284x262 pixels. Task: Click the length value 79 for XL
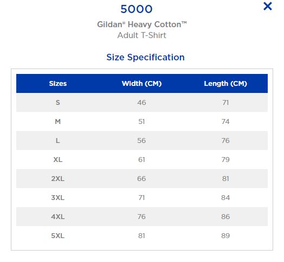[x=225, y=160]
